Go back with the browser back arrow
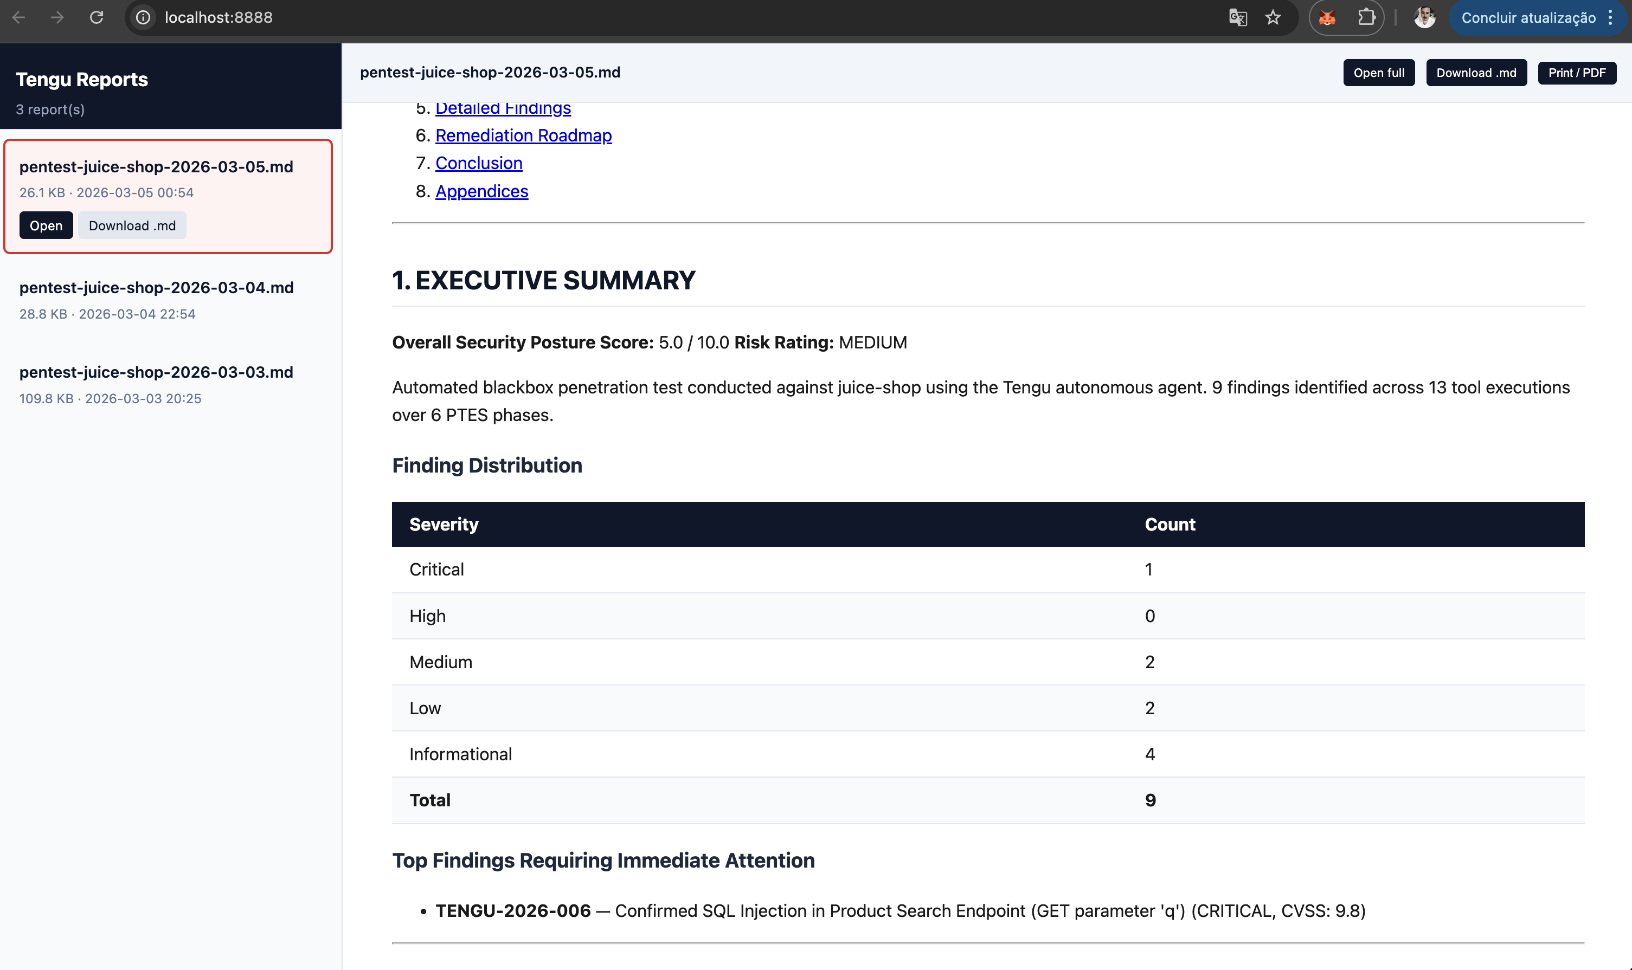Screen dimensions: 1632x970 point(19,18)
